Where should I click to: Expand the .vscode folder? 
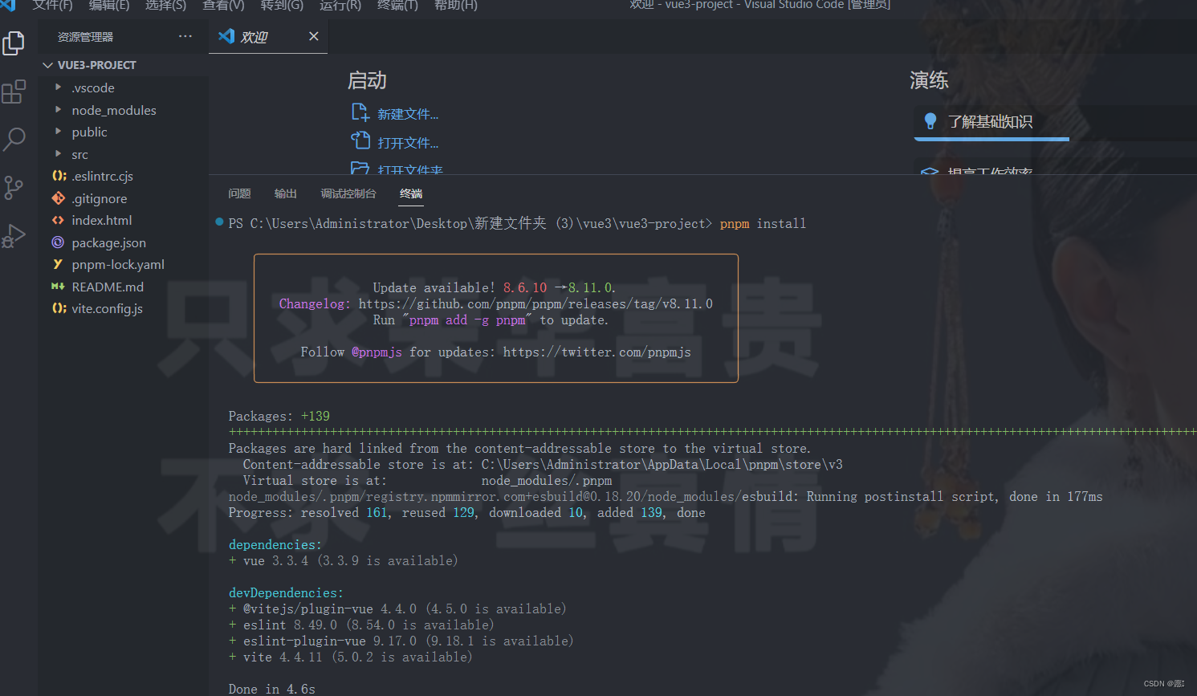(x=58, y=87)
